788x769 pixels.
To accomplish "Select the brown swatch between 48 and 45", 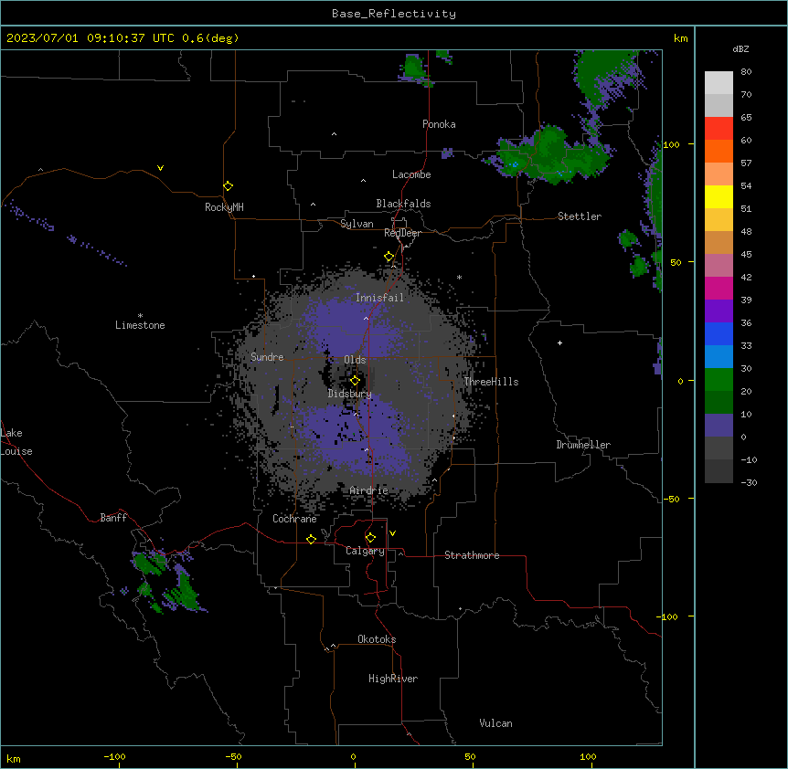I will (719, 242).
